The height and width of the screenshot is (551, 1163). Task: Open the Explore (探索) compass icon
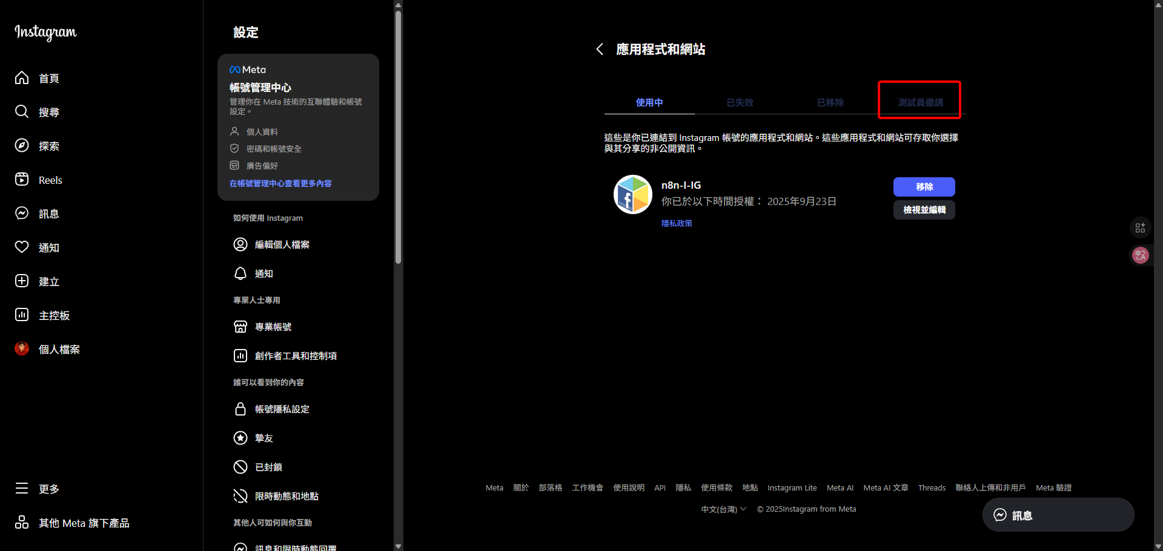point(22,145)
